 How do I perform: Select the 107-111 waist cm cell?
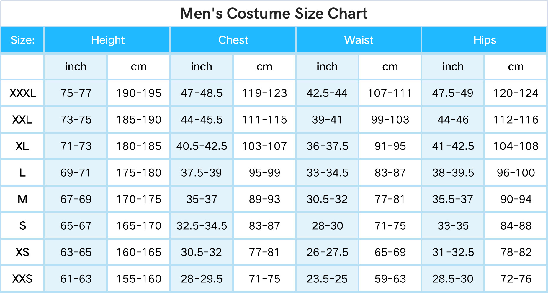(390, 93)
